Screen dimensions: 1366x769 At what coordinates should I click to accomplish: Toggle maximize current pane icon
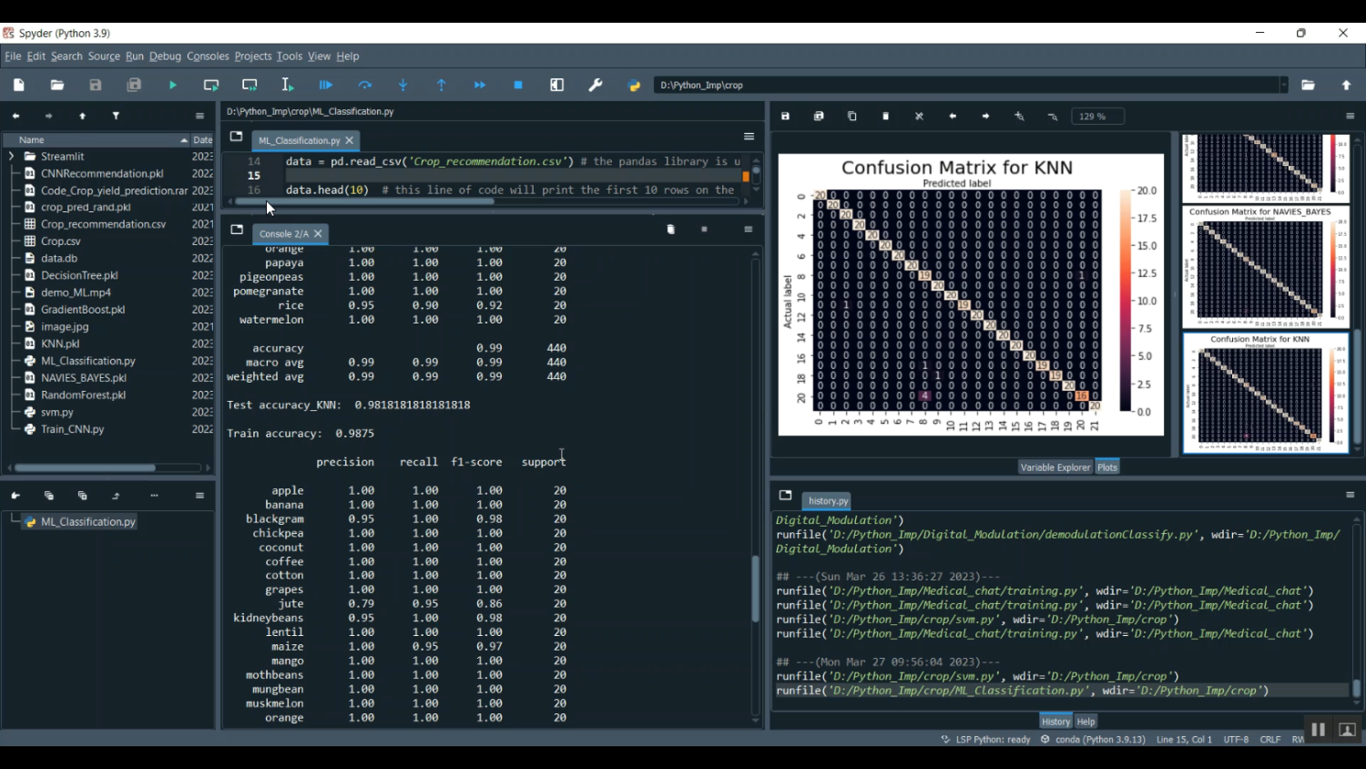pos(557,85)
